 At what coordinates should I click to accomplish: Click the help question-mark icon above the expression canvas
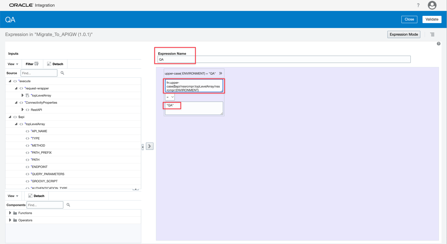(438, 43)
